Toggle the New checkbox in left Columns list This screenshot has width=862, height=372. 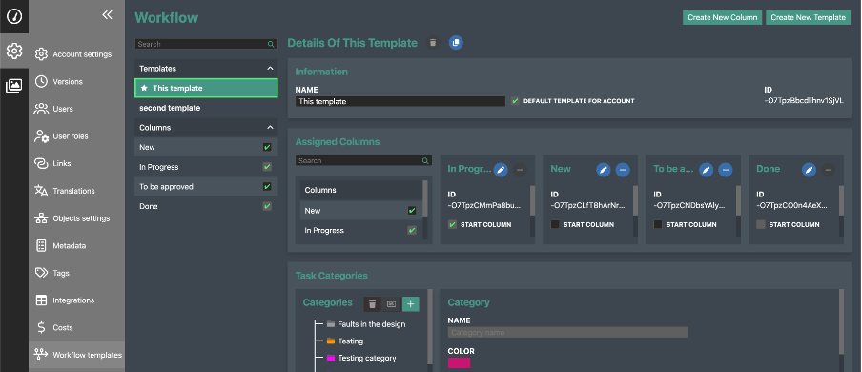[267, 148]
